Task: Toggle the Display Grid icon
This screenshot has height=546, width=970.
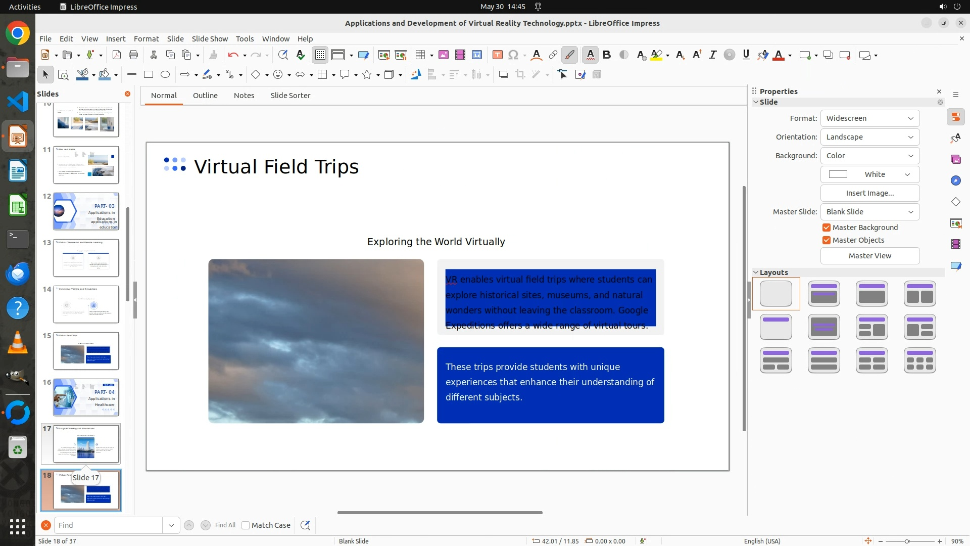Action: pyautogui.click(x=320, y=55)
